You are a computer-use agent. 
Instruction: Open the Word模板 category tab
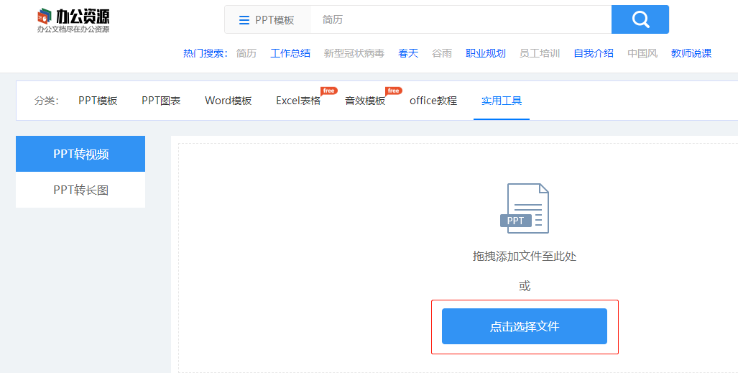pyautogui.click(x=229, y=101)
